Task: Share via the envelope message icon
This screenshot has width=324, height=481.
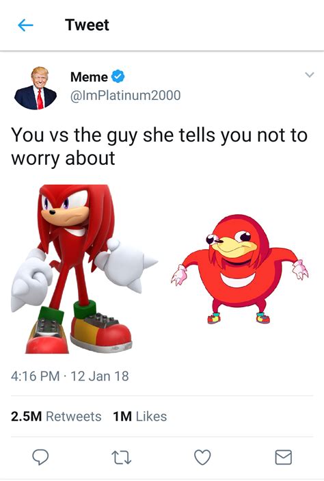Action: [283, 457]
